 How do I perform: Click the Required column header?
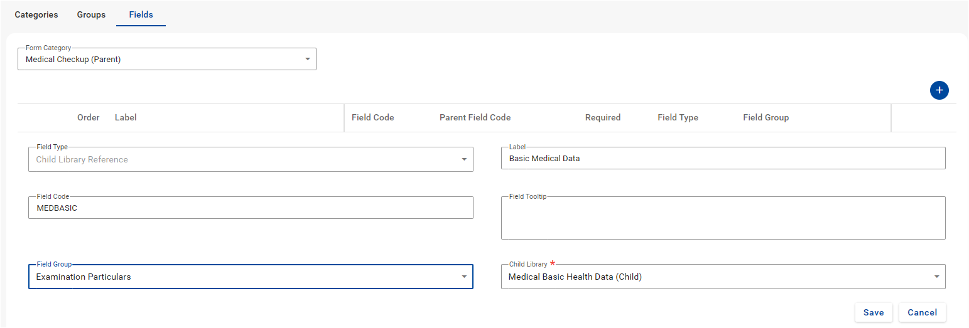click(x=602, y=117)
